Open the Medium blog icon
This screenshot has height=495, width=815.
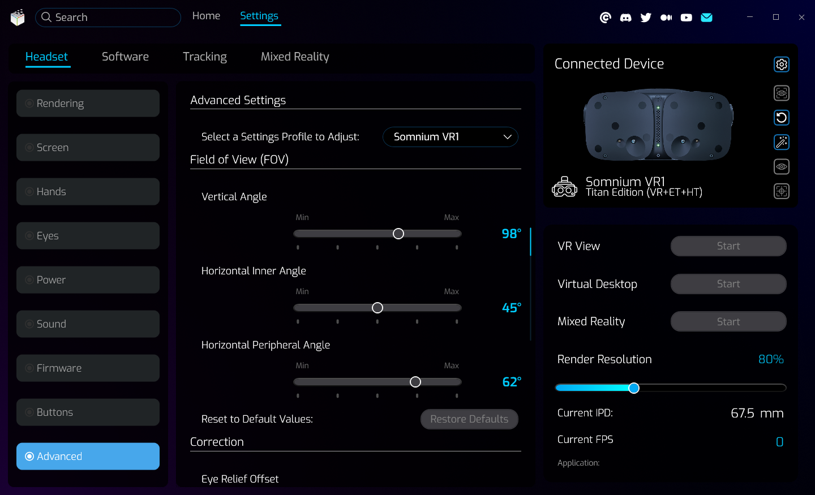pos(666,18)
